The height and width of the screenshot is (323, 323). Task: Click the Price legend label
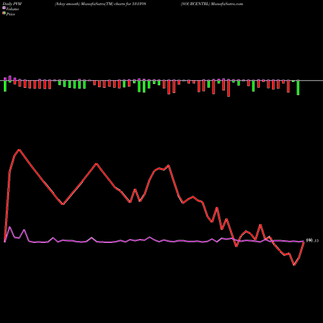pos(10,14)
